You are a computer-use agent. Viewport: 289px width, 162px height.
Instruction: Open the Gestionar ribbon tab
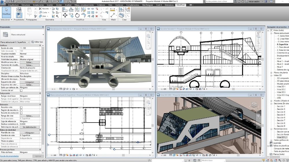(x=119, y=5)
